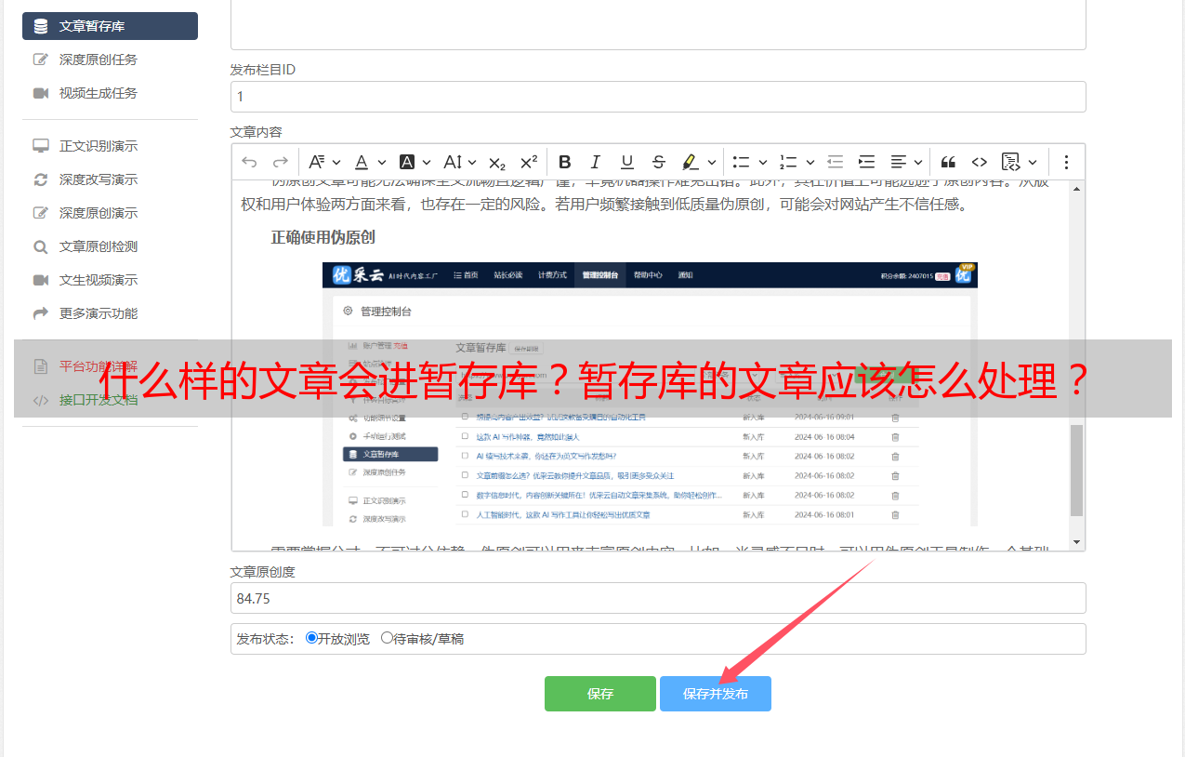This screenshot has width=1185, height=757.
Task: Open the text alignment options
Action: click(x=906, y=162)
